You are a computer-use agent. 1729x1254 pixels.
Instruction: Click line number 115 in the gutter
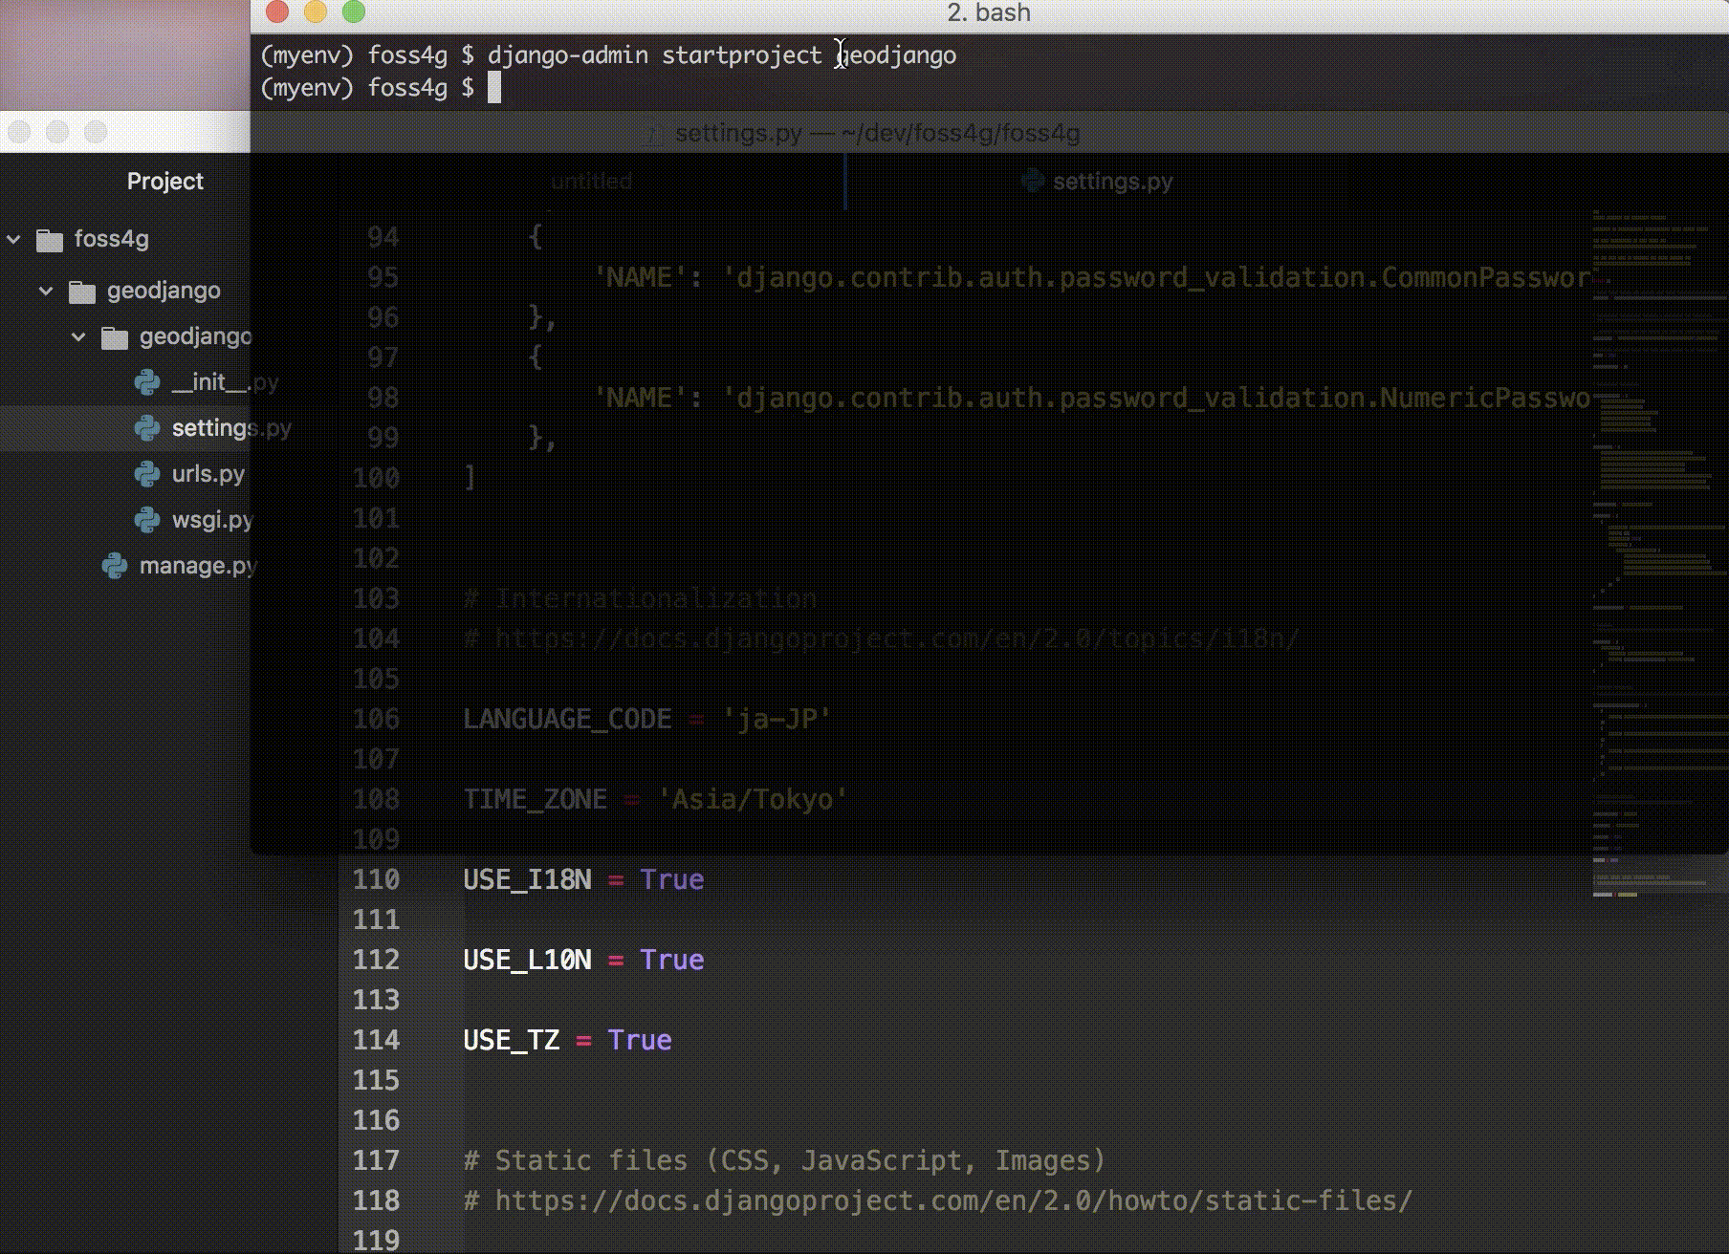click(376, 1080)
